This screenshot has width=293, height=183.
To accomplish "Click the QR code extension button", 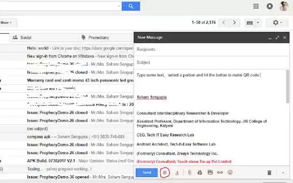I will pyautogui.click(x=165, y=172).
